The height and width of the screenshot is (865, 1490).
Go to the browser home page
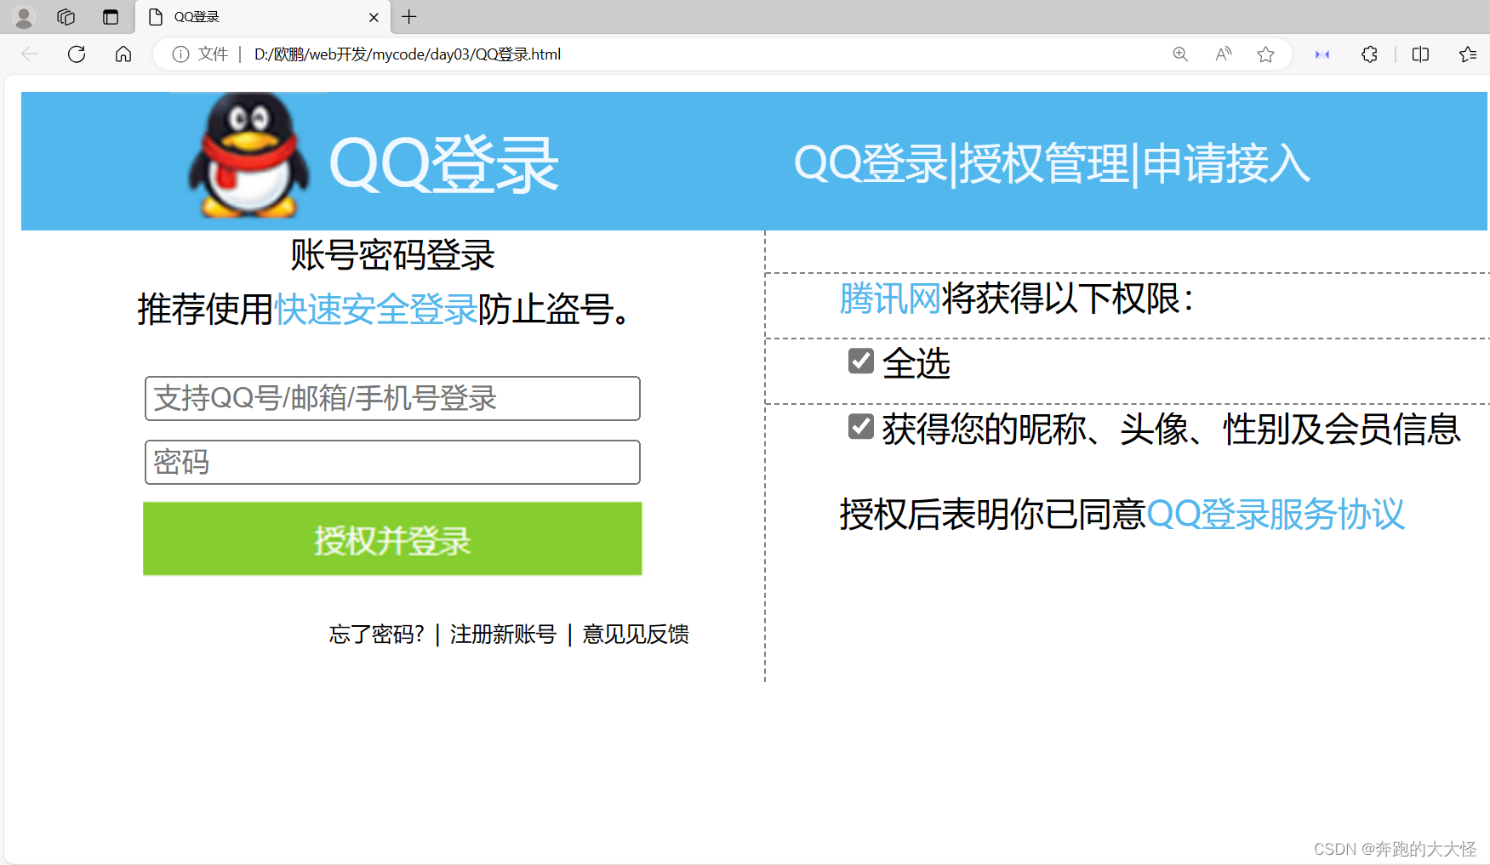point(123,54)
